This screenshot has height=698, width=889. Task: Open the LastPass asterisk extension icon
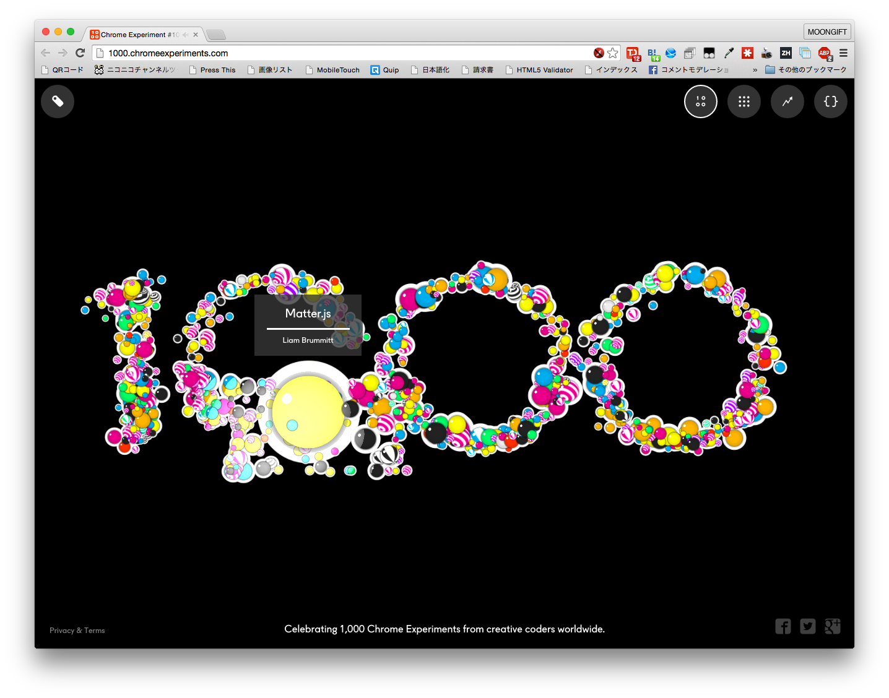pos(747,53)
